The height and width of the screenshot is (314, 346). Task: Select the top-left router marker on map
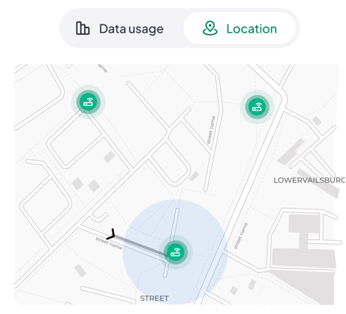88,102
